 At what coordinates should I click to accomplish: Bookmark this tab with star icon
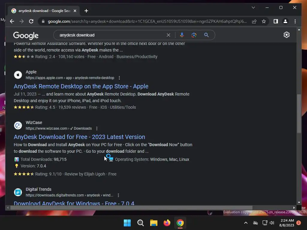coord(264,21)
